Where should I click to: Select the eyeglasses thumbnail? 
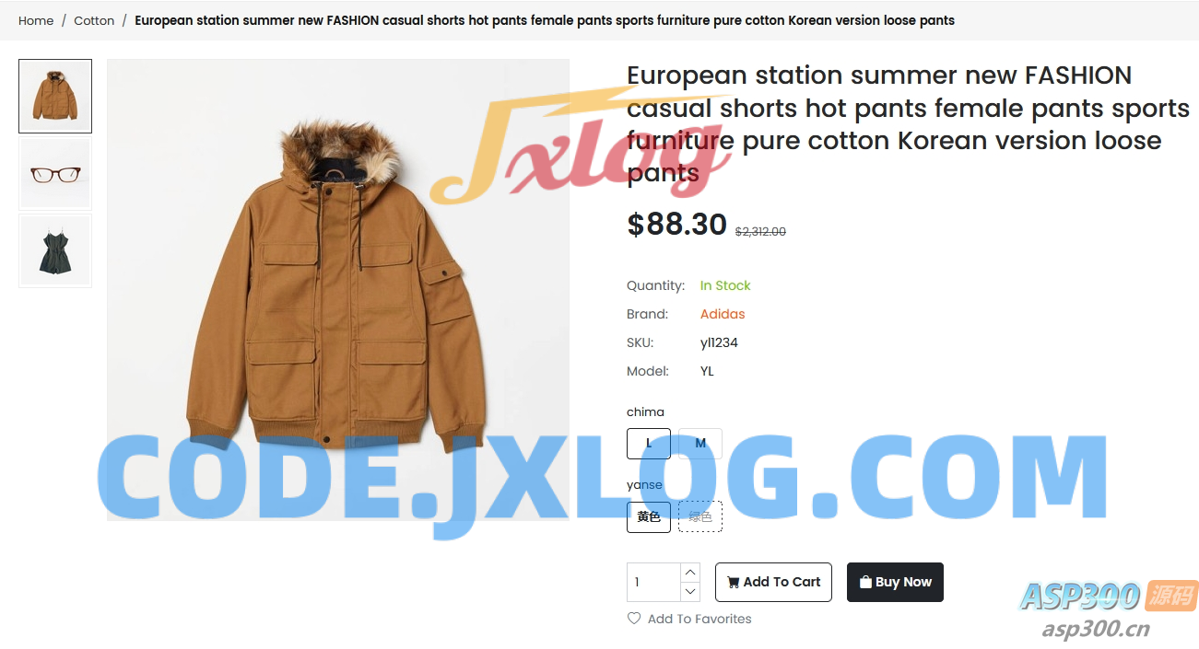click(x=55, y=174)
